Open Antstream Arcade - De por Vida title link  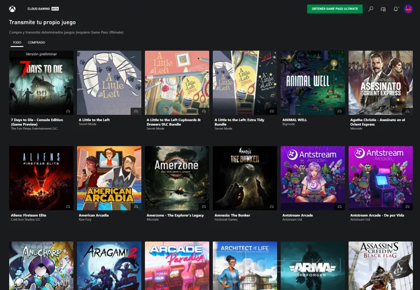[377, 215]
